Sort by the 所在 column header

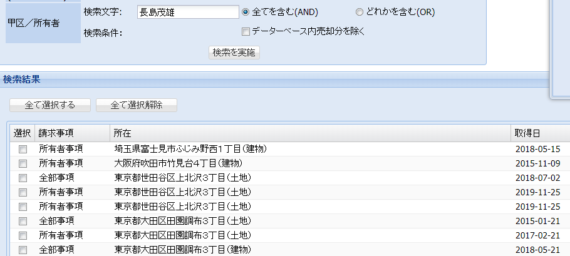(x=311, y=133)
